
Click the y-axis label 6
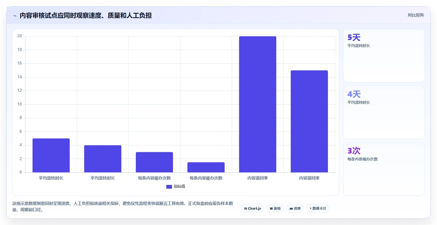click(21, 132)
